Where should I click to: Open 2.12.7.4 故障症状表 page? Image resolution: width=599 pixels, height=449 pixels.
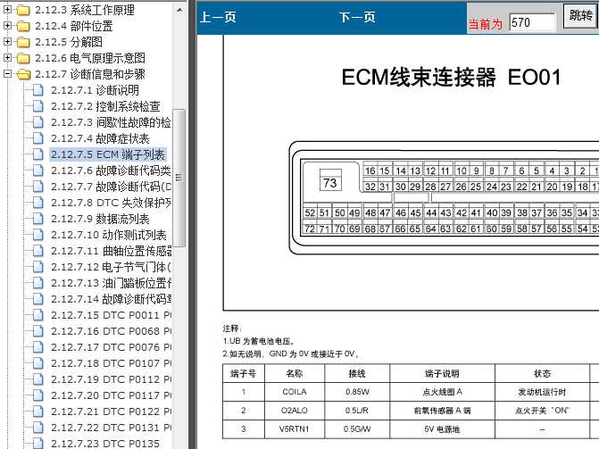point(100,138)
